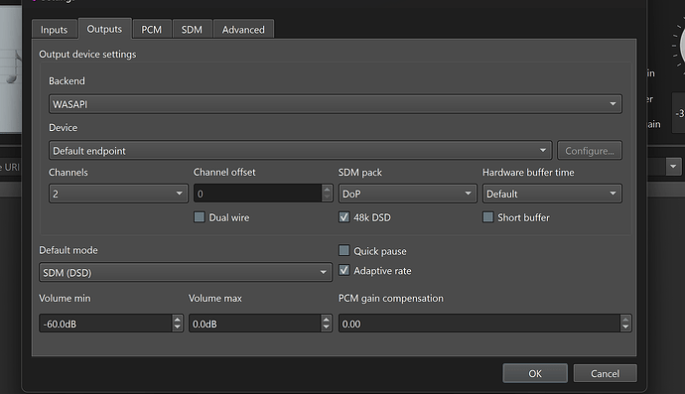This screenshot has height=394, width=685.
Task: Disable the Adaptive rate checkbox
Action: [x=344, y=270]
